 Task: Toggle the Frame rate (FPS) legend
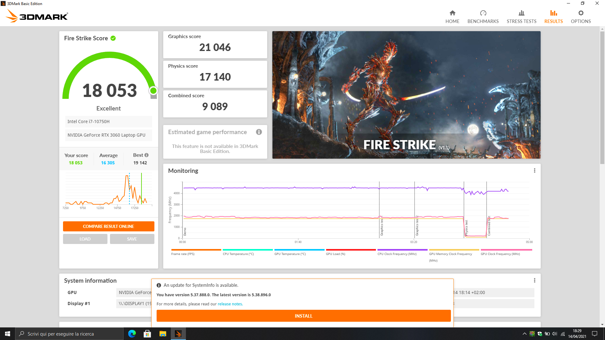[x=196, y=252]
